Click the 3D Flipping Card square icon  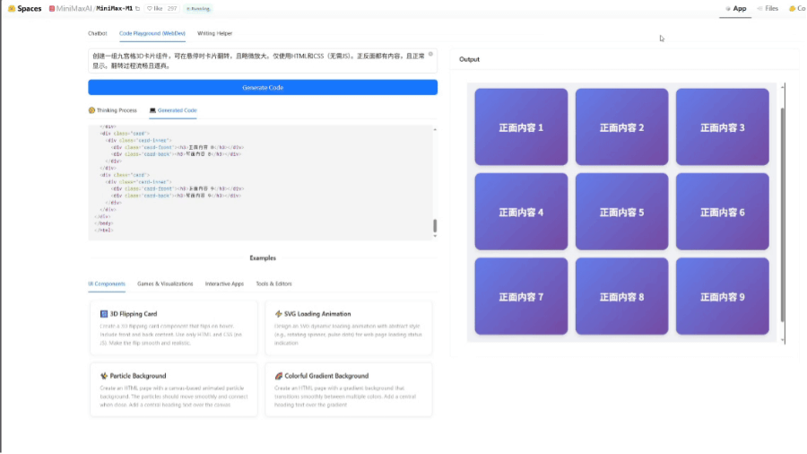pyautogui.click(x=103, y=314)
